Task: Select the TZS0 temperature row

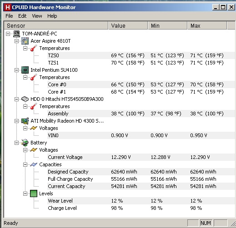Action: tap(141, 55)
